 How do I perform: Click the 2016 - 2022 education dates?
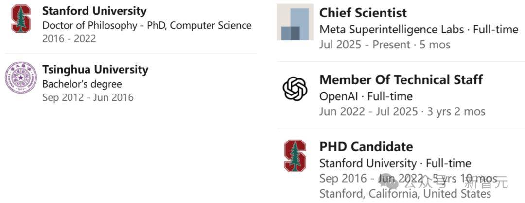69,39
